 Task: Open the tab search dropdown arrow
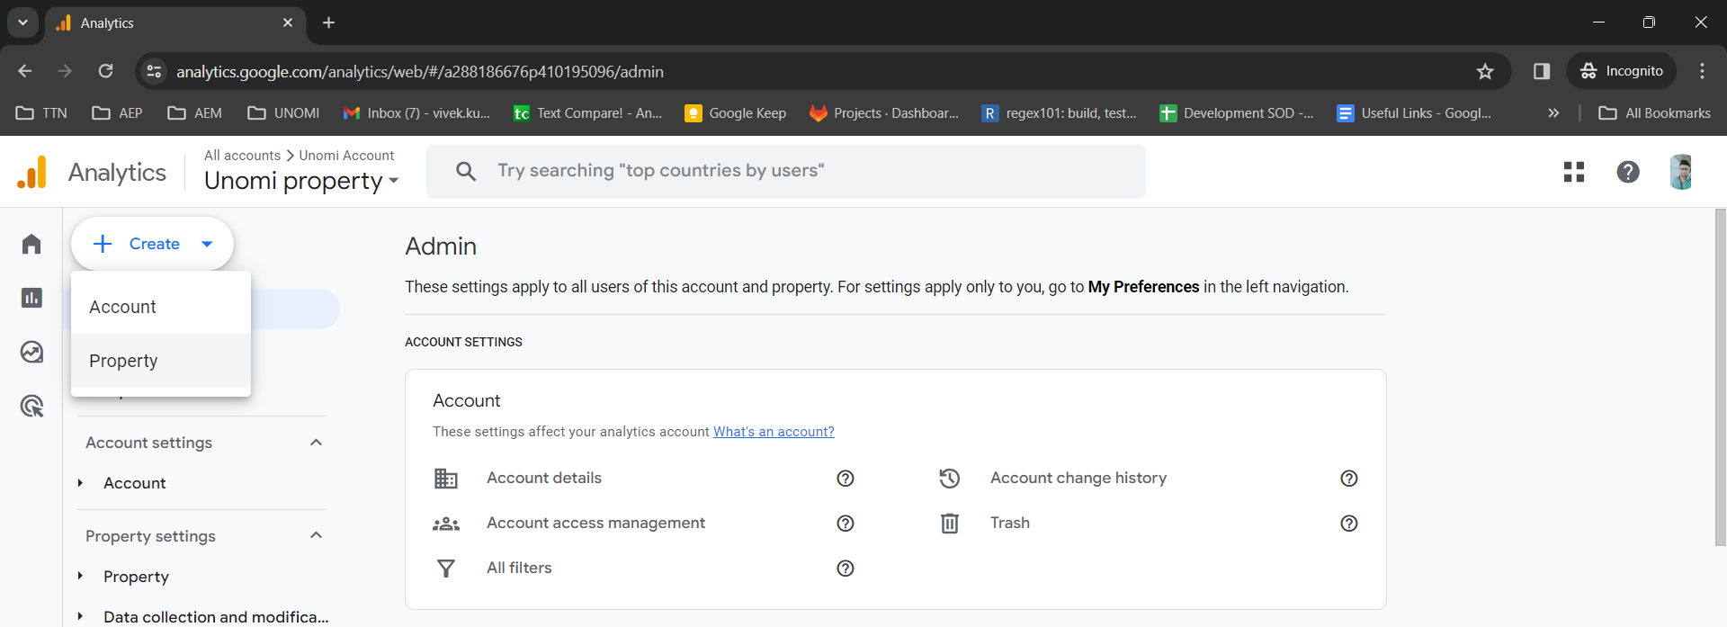coord(22,22)
